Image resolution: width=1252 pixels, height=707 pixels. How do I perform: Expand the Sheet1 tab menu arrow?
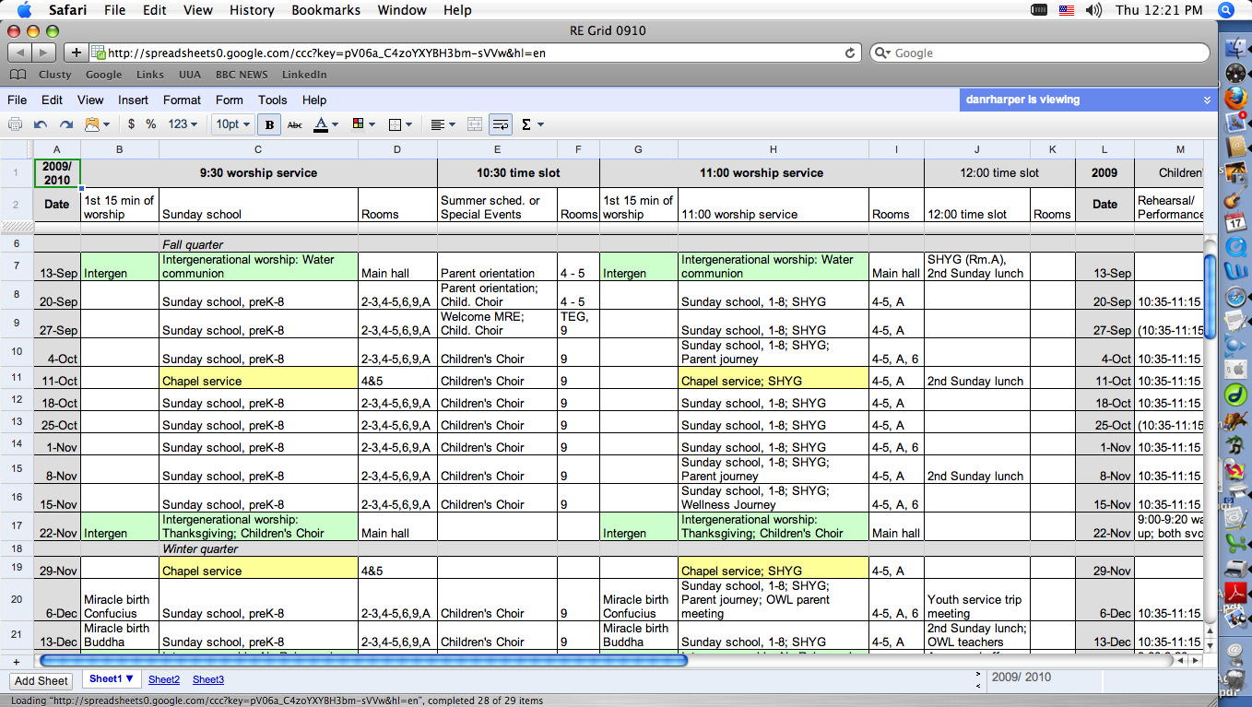(x=130, y=679)
